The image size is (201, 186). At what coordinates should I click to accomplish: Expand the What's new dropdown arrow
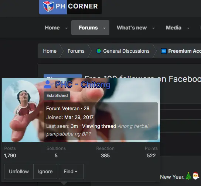coord(153,28)
